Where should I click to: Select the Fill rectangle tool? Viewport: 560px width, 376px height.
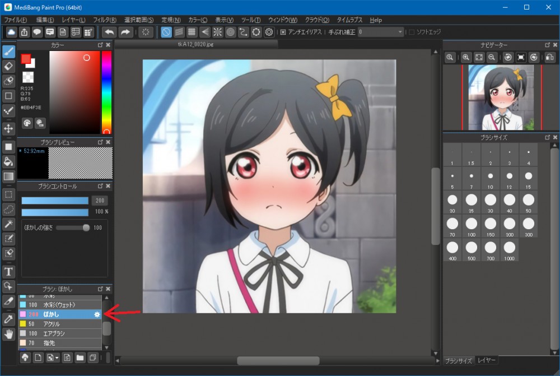8,147
